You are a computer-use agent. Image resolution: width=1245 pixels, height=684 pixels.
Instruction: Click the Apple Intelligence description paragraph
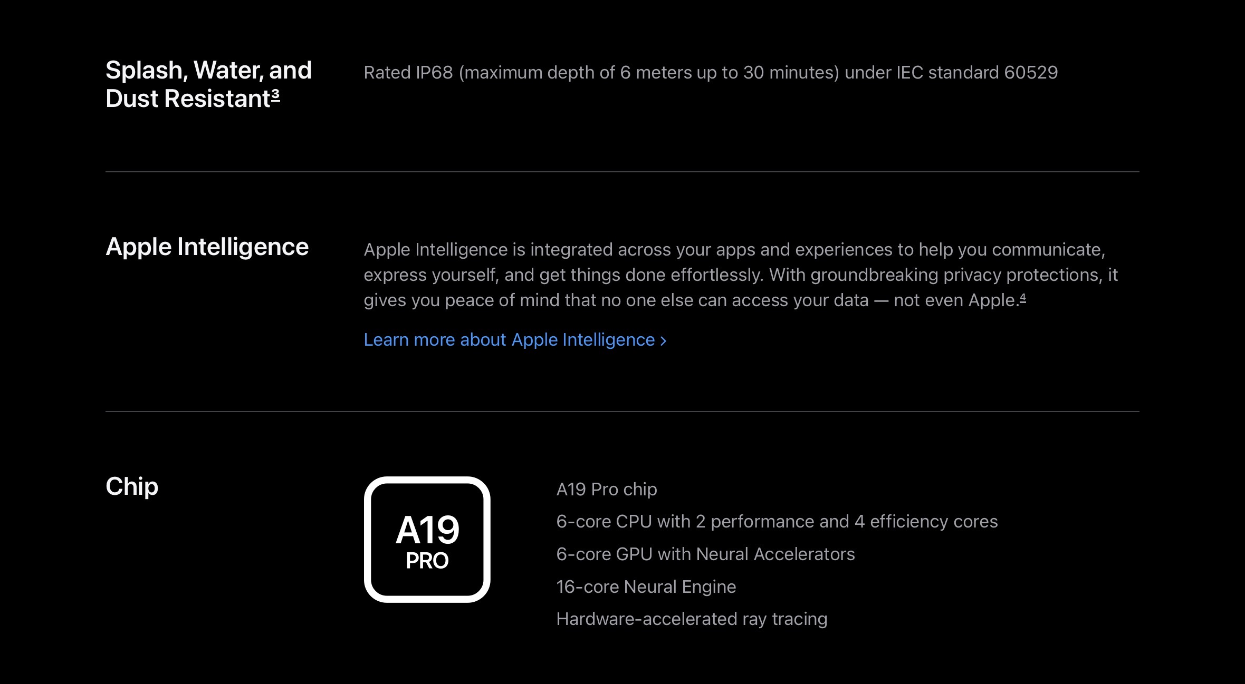[x=739, y=275]
